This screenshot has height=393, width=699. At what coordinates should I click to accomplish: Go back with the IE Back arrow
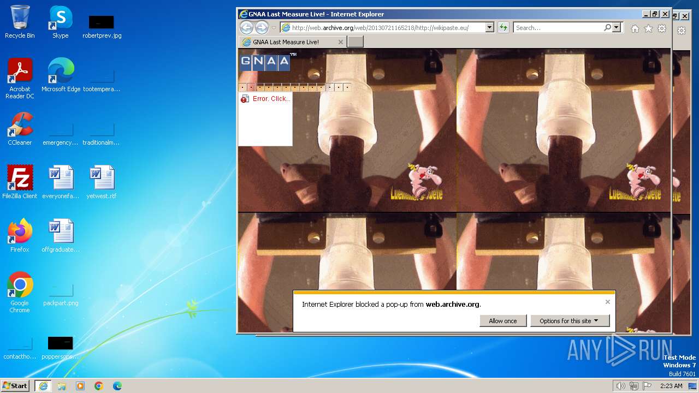tap(246, 28)
